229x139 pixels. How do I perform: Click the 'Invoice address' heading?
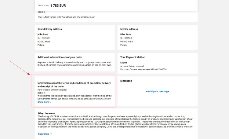[x=129, y=29]
